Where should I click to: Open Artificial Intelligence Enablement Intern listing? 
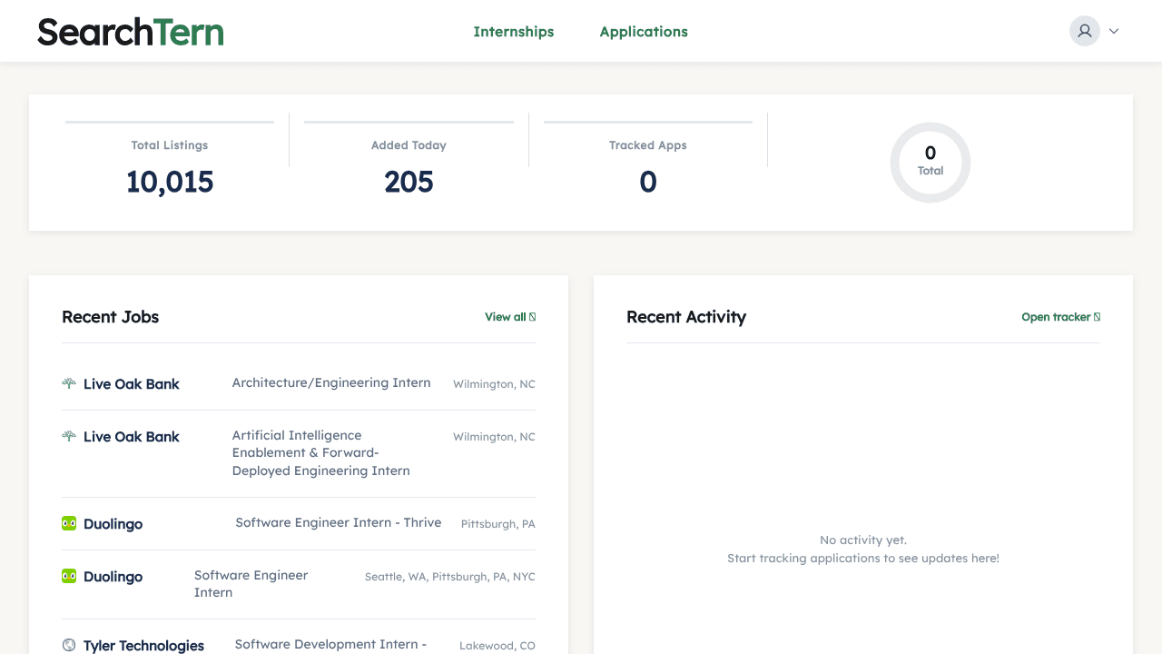pyautogui.click(x=321, y=453)
